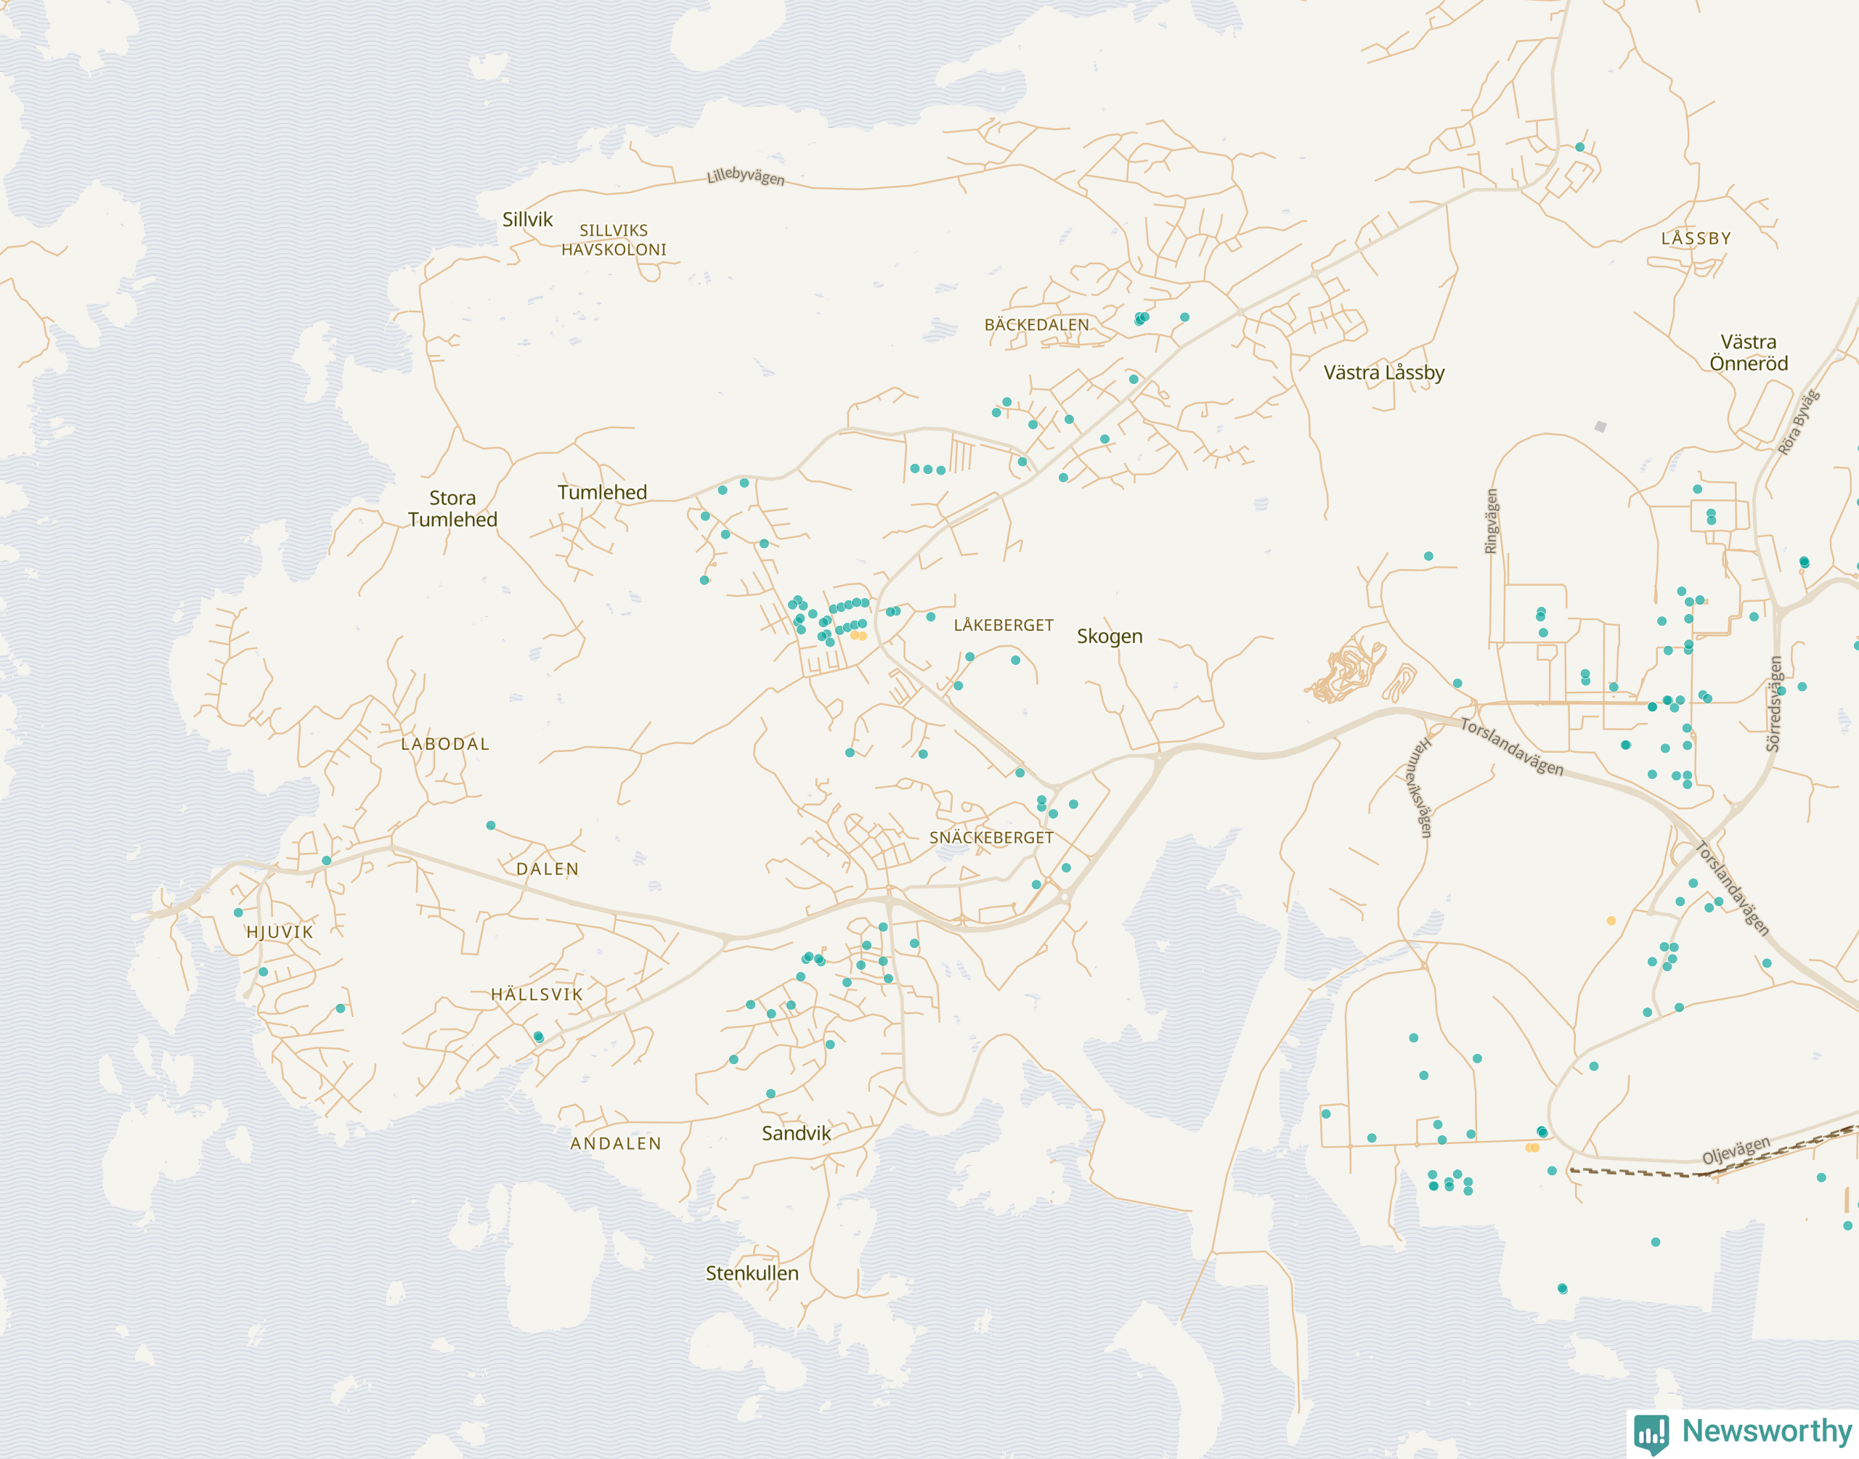Click the Stenkullen place label

(752, 1272)
